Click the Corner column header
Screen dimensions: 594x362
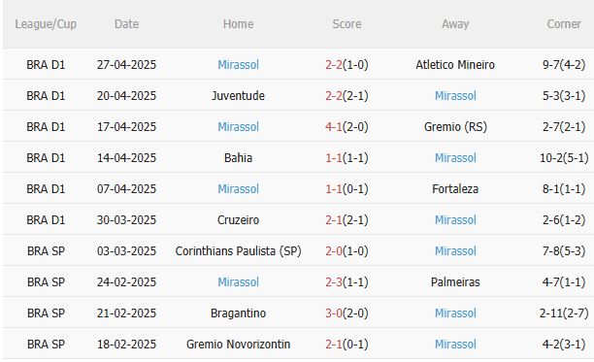(564, 24)
